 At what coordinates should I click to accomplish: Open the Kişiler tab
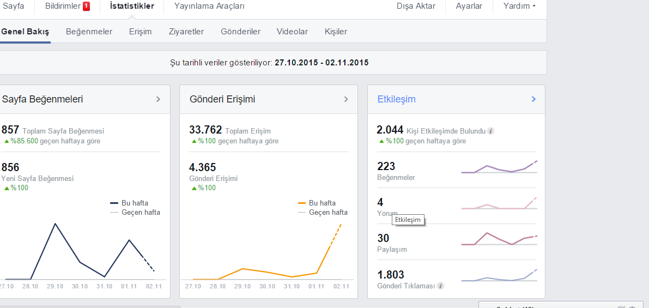336,32
